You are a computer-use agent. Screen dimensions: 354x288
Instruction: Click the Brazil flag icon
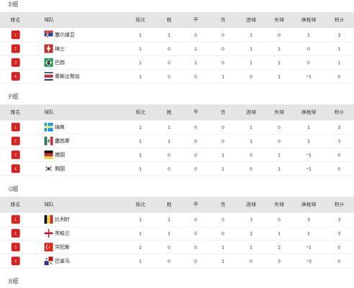click(48, 63)
